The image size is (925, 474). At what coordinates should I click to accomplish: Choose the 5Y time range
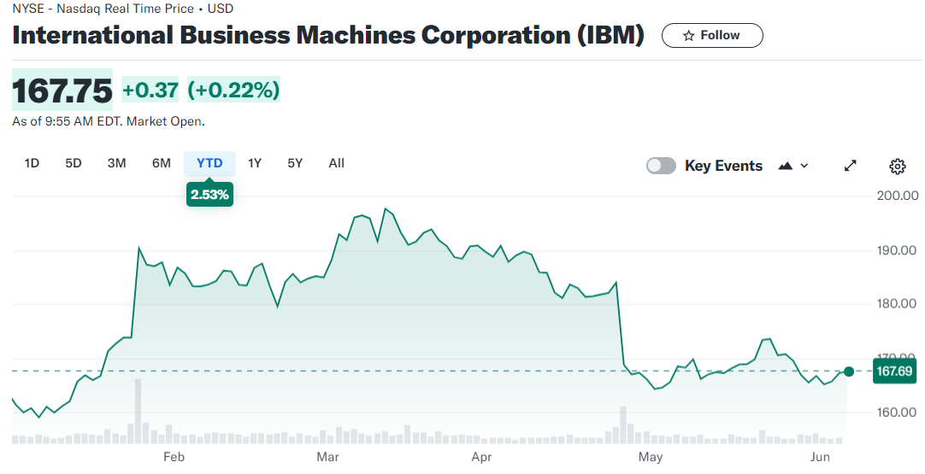[x=295, y=163]
